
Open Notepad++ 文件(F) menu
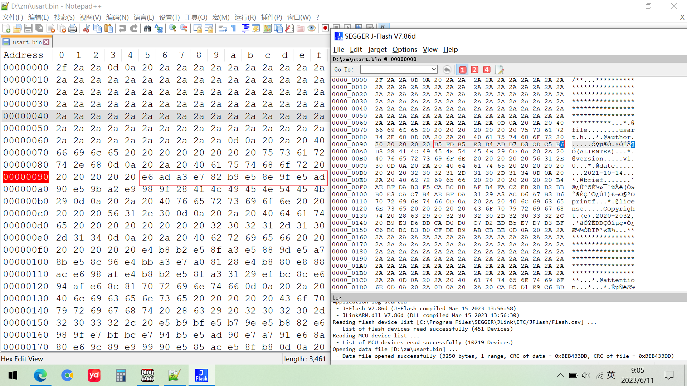point(13,18)
